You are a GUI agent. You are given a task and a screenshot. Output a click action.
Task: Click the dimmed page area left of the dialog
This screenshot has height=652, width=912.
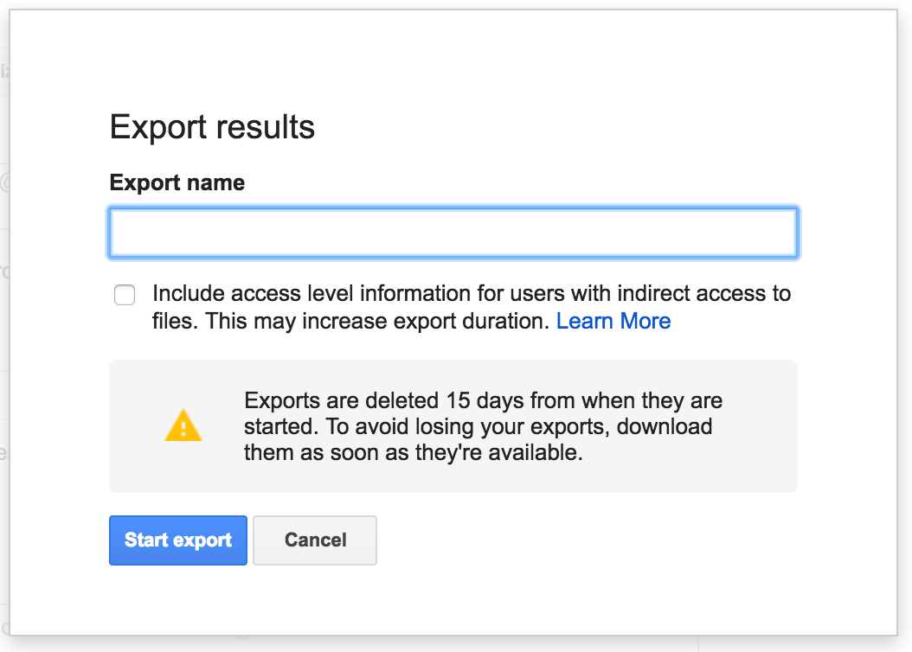click(4, 346)
